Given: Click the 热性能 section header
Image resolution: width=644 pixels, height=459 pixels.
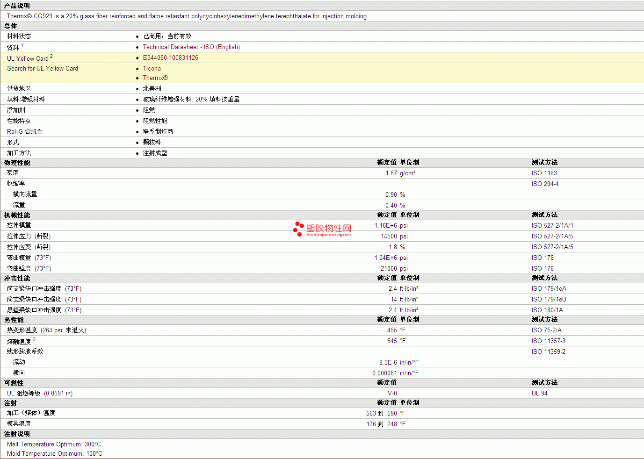Looking at the screenshot, I should tap(14, 320).
